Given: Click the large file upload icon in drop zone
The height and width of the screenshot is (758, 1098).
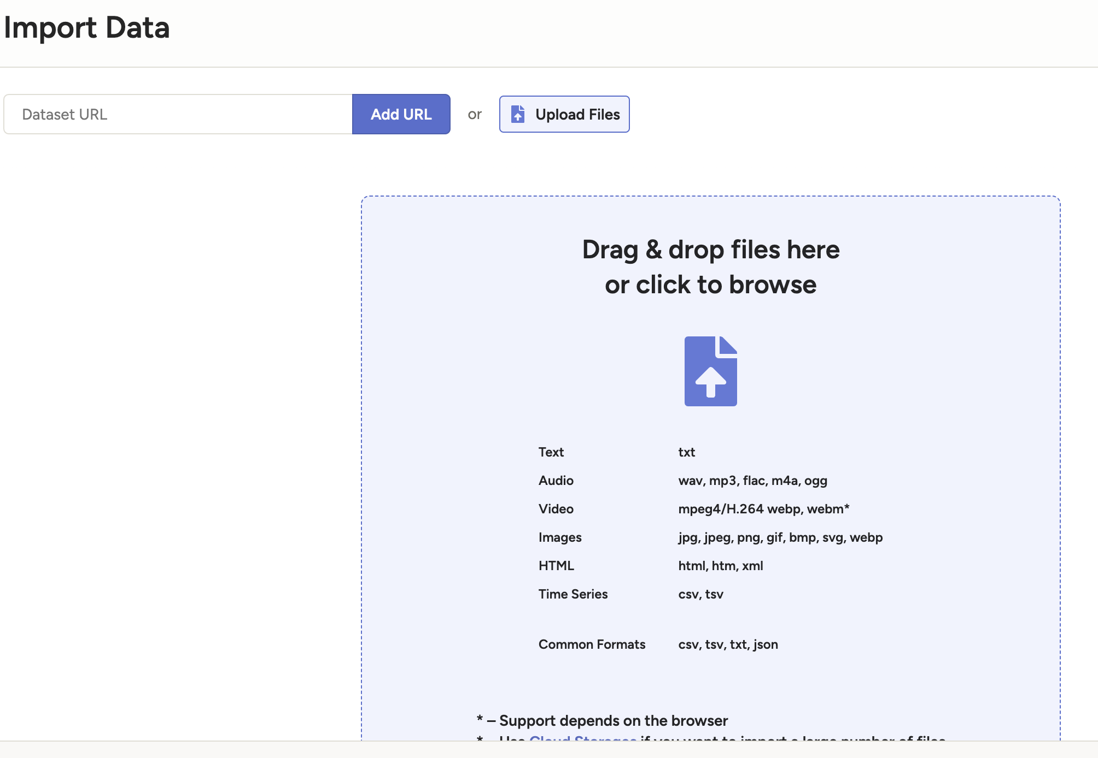Looking at the screenshot, I should tap(711, 371).
